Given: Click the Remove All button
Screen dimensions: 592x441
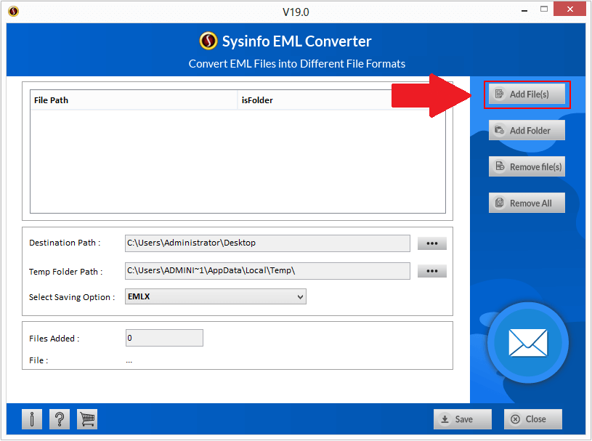Looking at the screenshot, I should coord(527,203).
